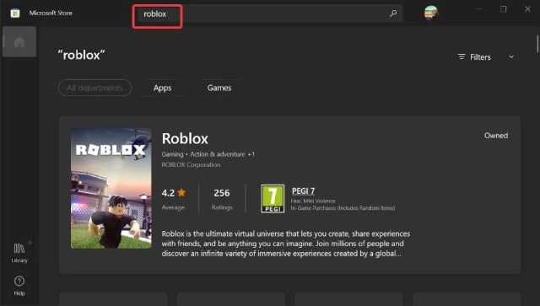Open the Roblox cover art thumbnail
Viewport: 540px width, 306px height.
[111, 188]
